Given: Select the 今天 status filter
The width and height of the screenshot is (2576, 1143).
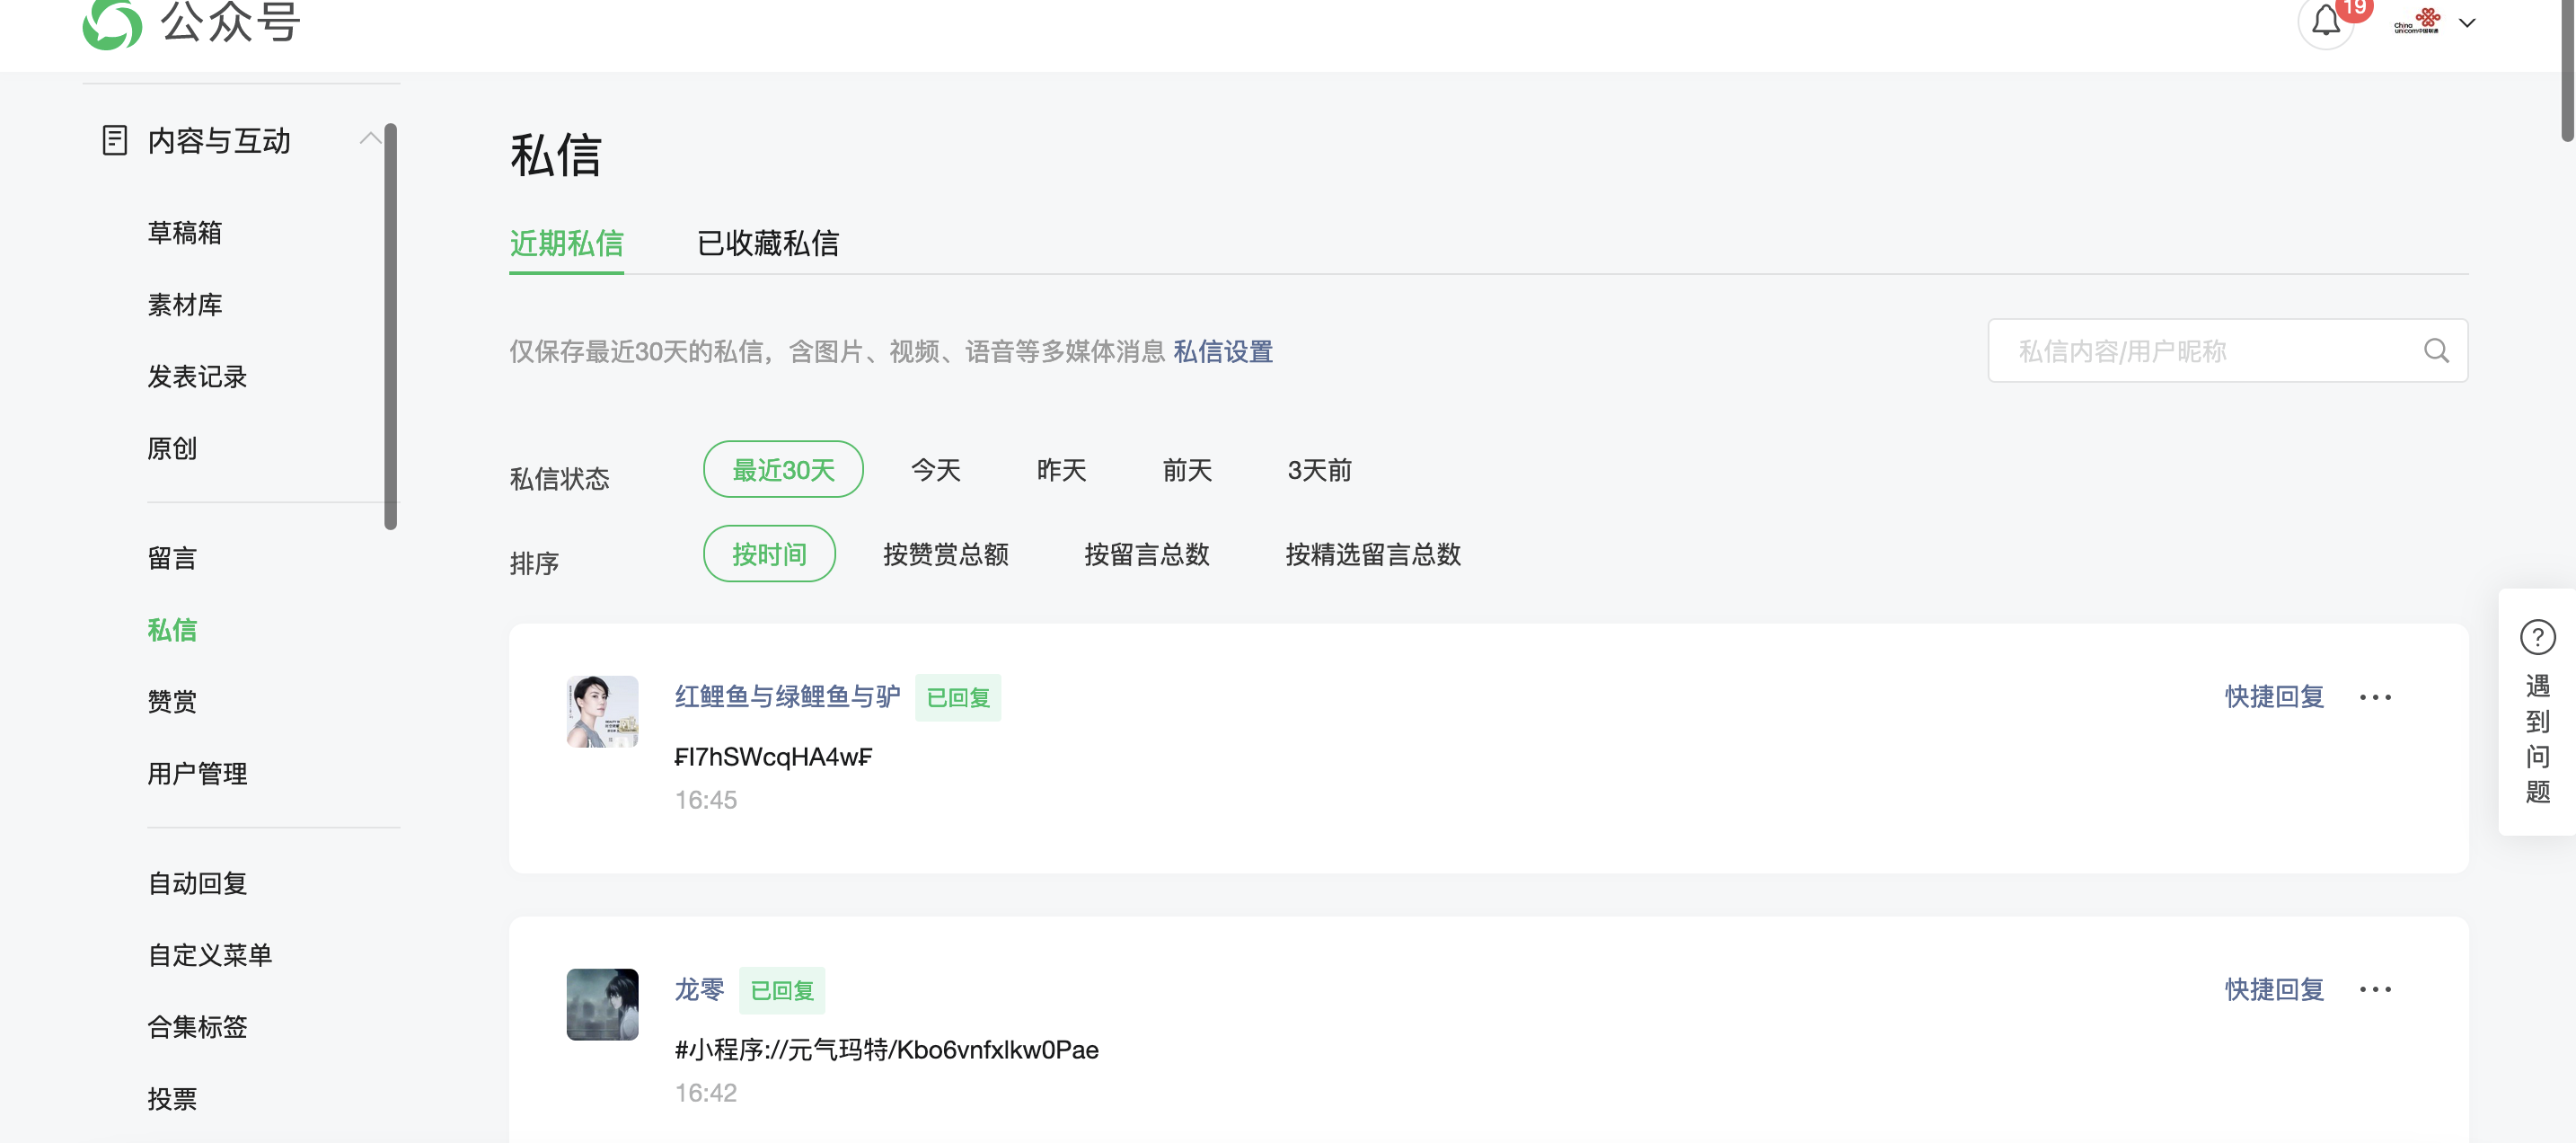Looking at the screenshot, I should (935, 469).
